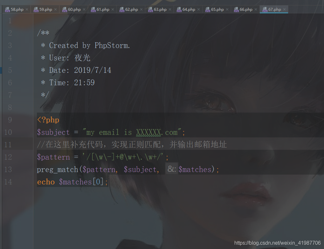Click the echo keyword on line 14
The width and height of the screenshot is (324, 249).
46,182
